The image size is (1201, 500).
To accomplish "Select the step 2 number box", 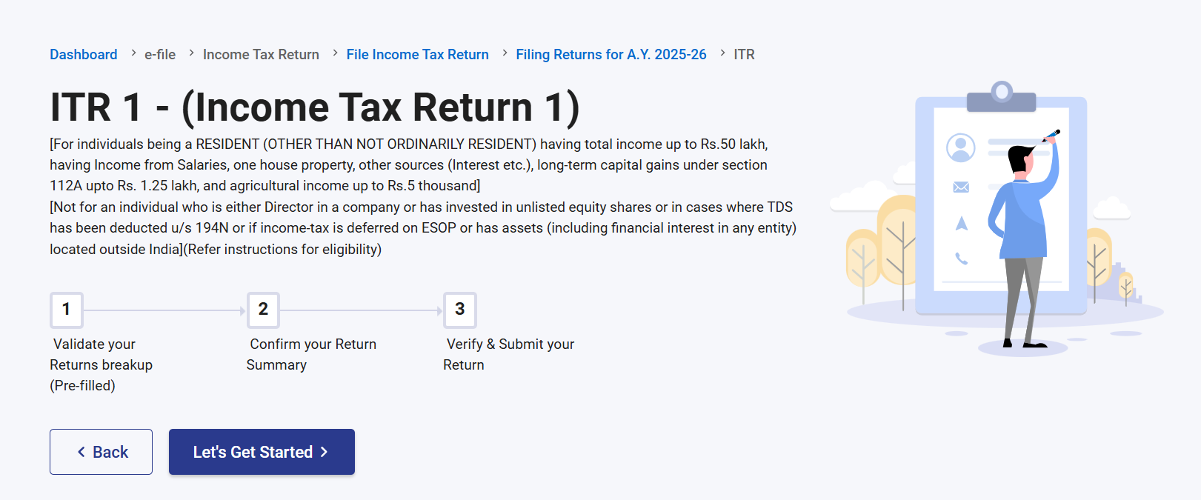I will point(263,310).
